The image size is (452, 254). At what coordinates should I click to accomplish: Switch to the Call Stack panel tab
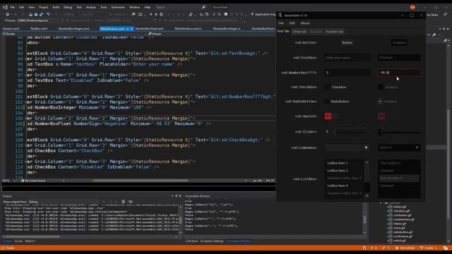point(191,241)
